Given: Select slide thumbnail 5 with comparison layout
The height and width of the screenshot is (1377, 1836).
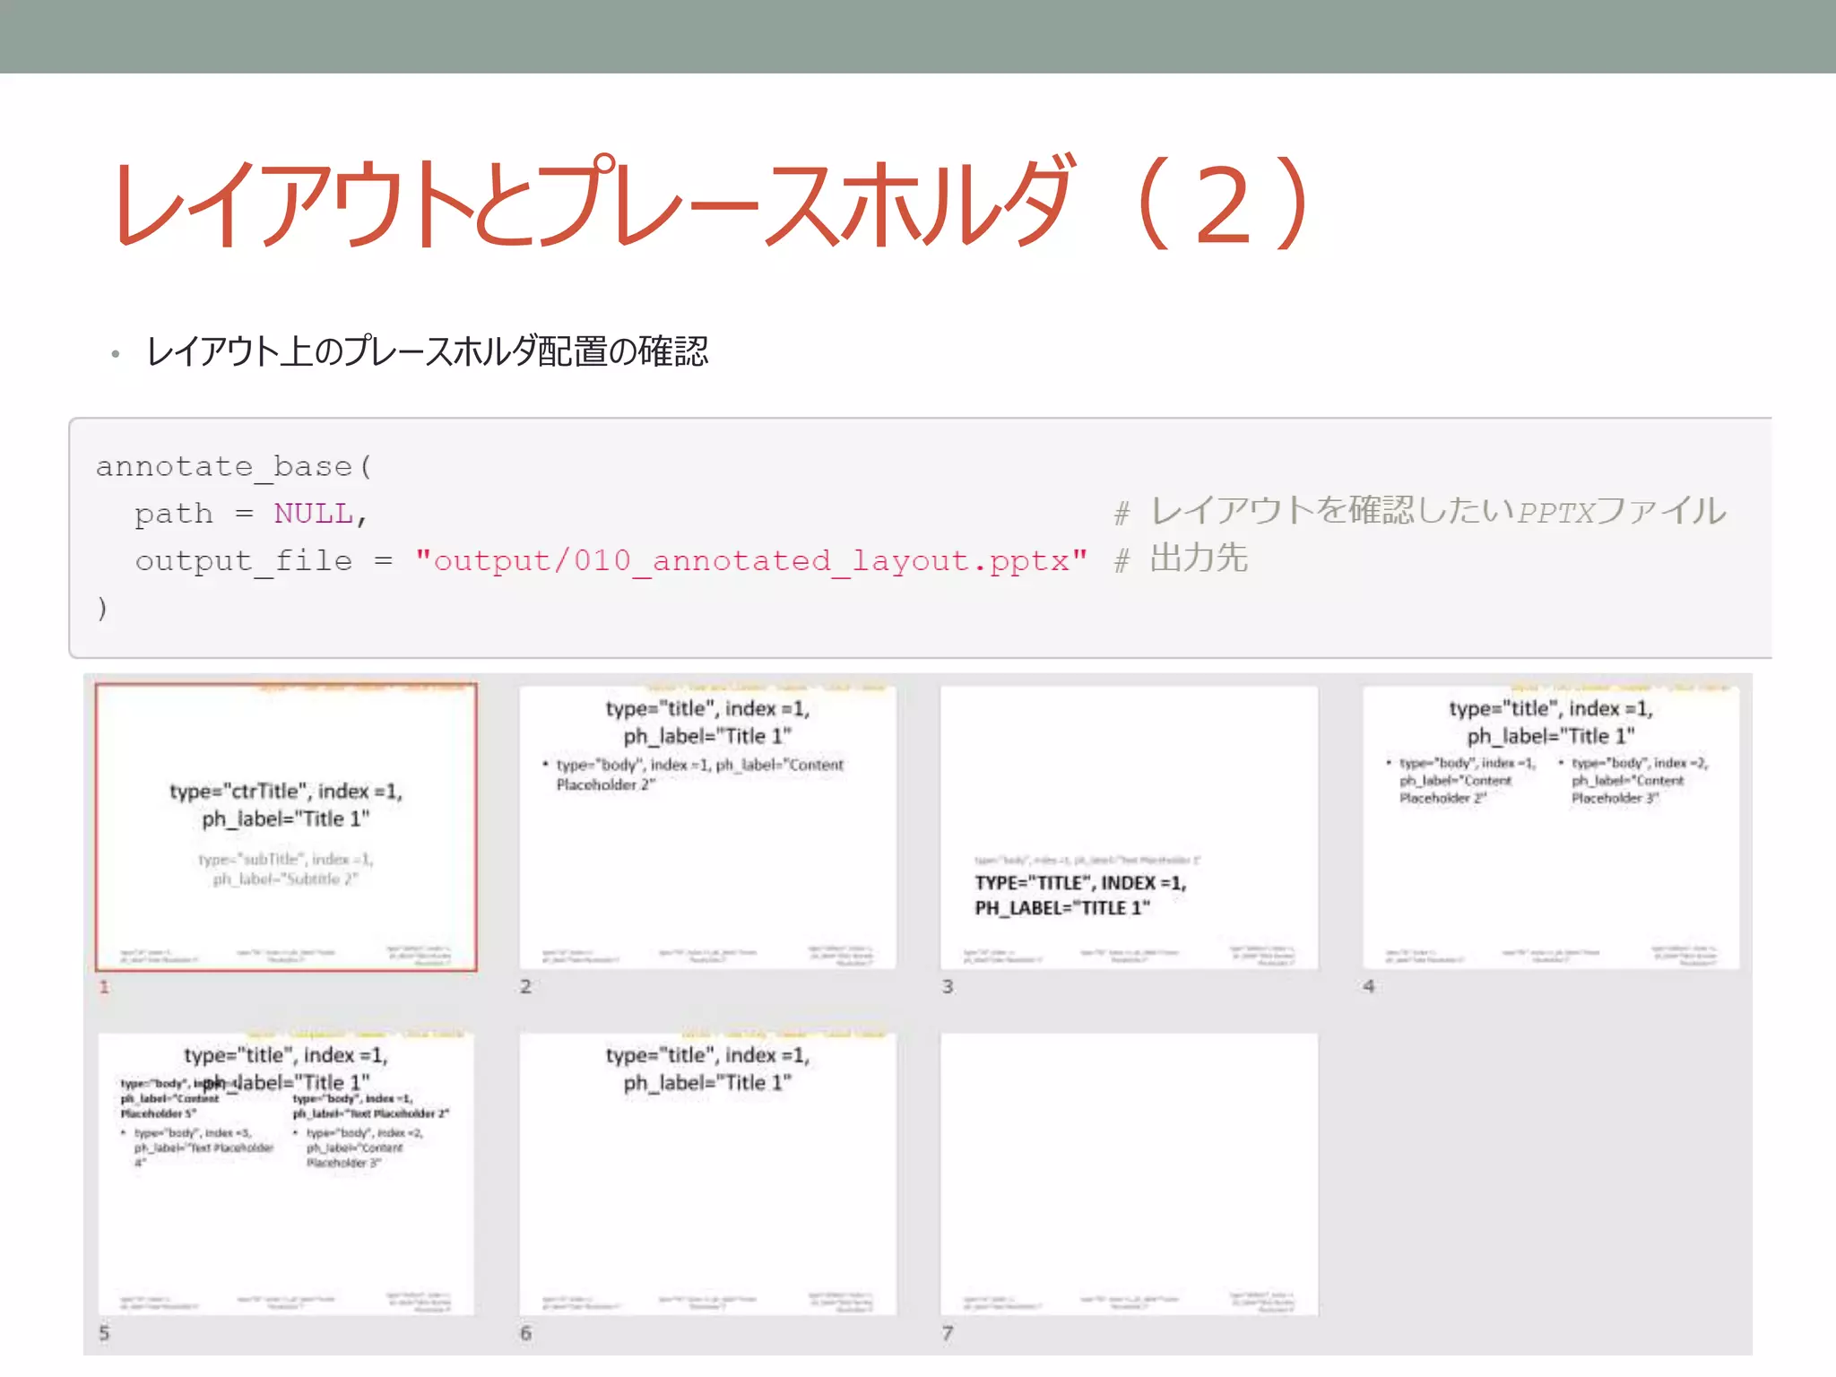Looking at the screenshot, I should [285, 1173].
